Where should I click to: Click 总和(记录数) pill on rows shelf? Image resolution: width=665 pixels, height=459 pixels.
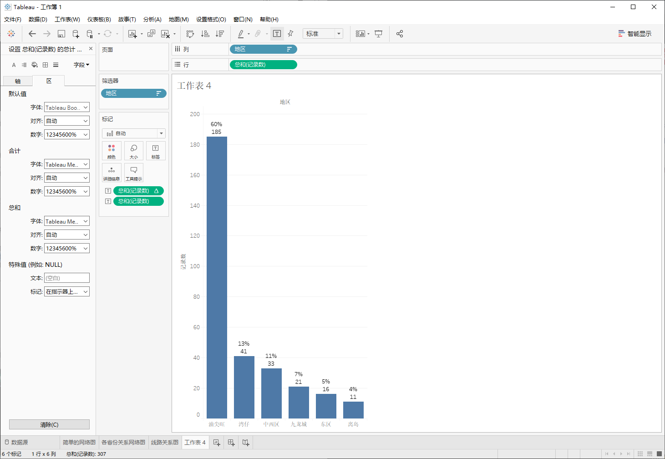263,65
